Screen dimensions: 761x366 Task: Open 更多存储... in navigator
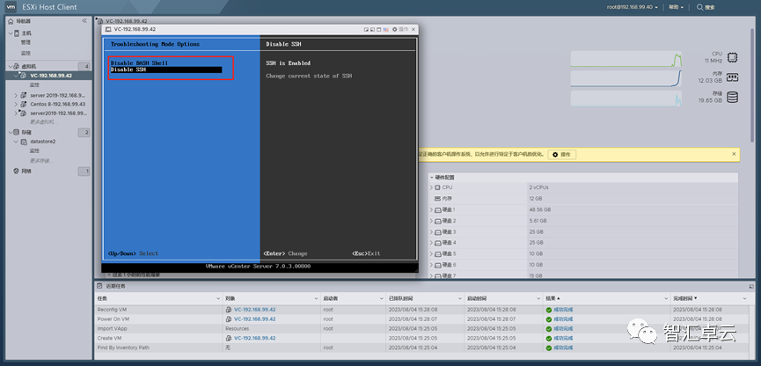(x=41, y=161)
